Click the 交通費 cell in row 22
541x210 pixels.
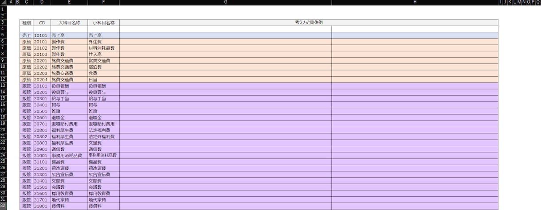click(x=103, y=143)
